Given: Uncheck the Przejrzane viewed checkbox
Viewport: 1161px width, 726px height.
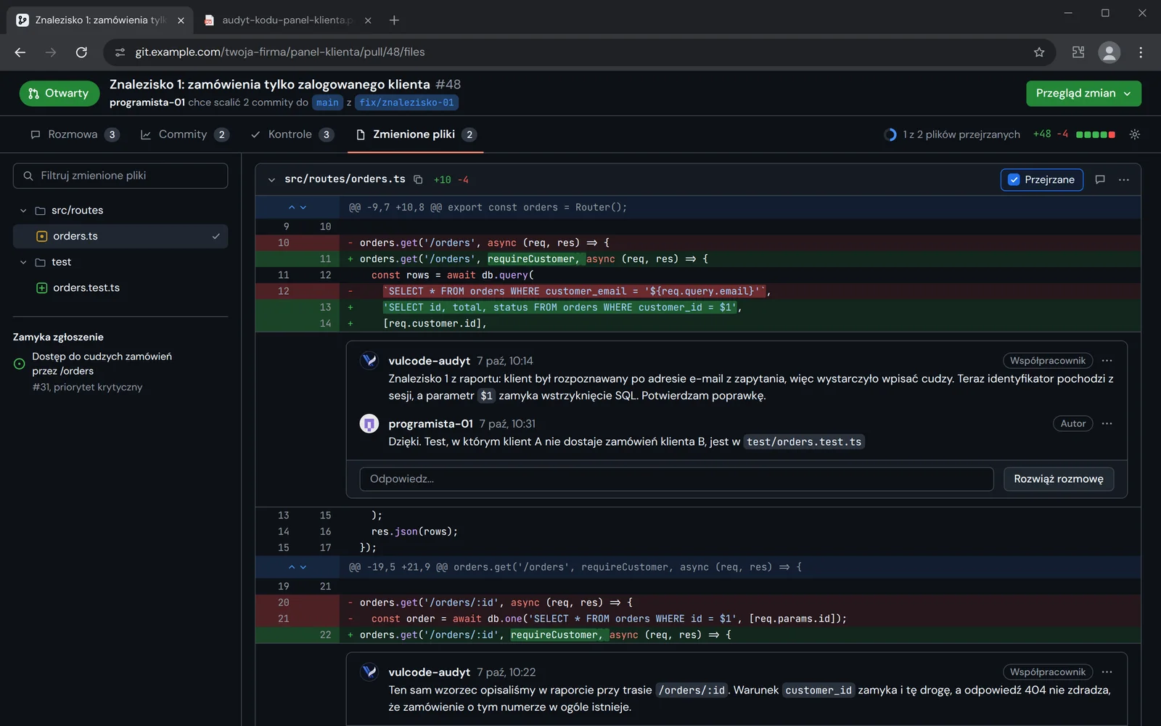Looking at the screenshot, I should tap(1014, 179).
